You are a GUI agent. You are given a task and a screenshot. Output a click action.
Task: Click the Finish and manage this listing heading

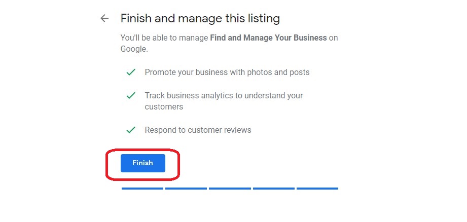click(x=200, y=19)
